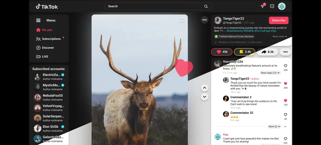Open Elon SUSk subscribed account
Image resolution: width=321 pixels, height=145 pixels.
(49, 129)
